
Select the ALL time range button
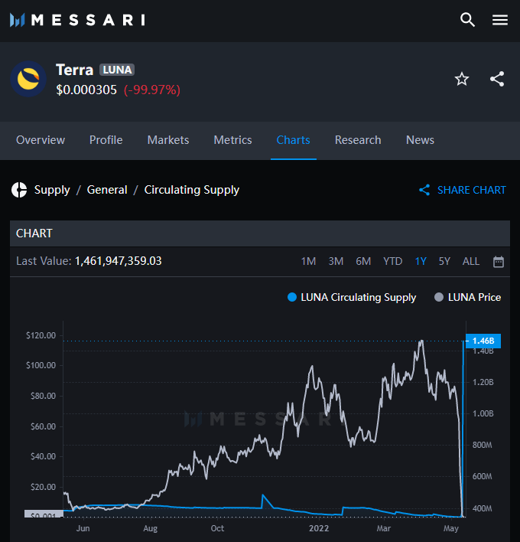[471, 261]
